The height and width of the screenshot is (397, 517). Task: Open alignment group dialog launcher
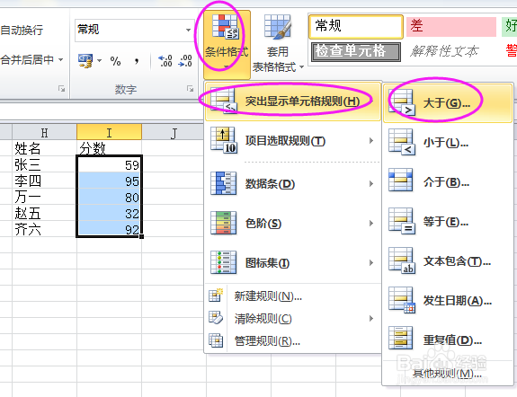[x=61, y=88]
